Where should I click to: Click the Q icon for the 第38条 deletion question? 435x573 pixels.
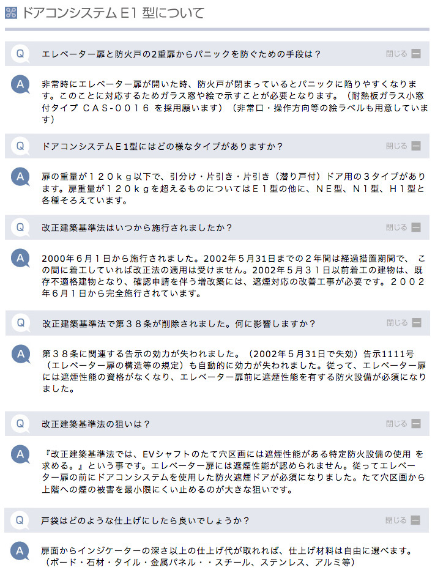20,323
